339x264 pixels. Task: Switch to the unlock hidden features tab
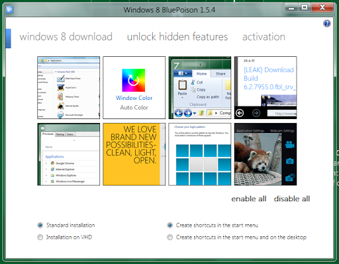(177, 36)
